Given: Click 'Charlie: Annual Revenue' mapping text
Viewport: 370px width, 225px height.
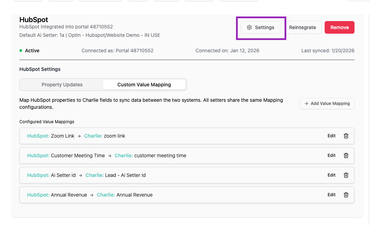Looking at the screenshot, I should click(x=125, y=195).
